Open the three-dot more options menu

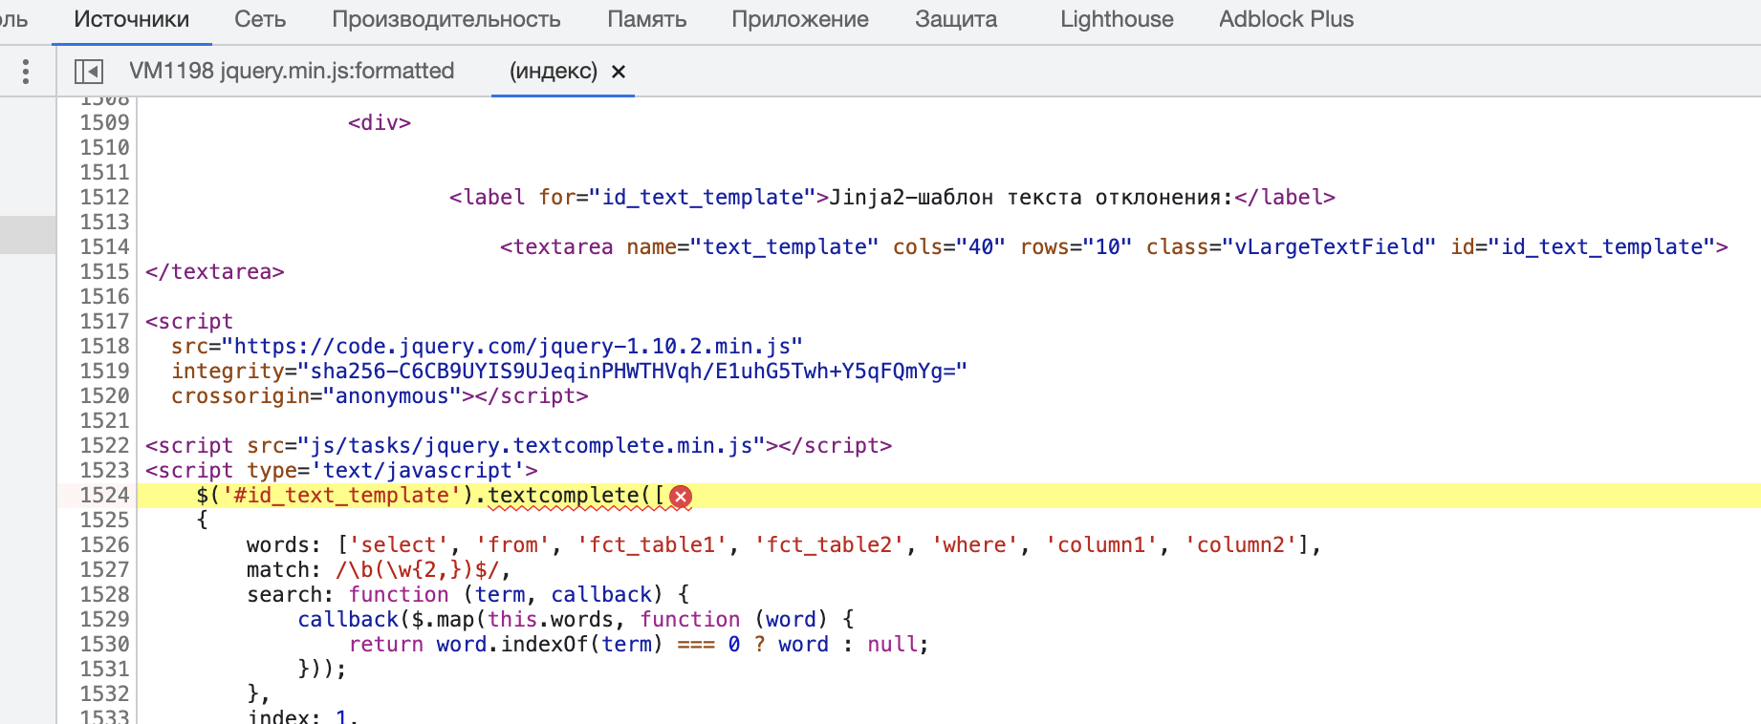26,71
